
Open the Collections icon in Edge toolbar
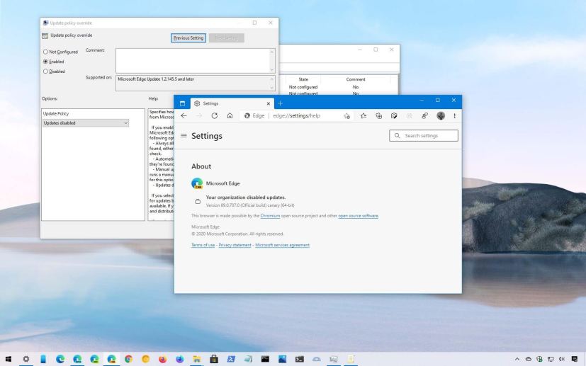pos(381,116)
